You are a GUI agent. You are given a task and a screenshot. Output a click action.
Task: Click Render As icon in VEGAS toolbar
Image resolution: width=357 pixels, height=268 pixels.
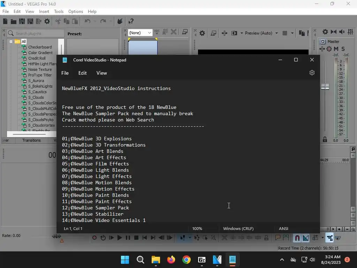(39, 21)
